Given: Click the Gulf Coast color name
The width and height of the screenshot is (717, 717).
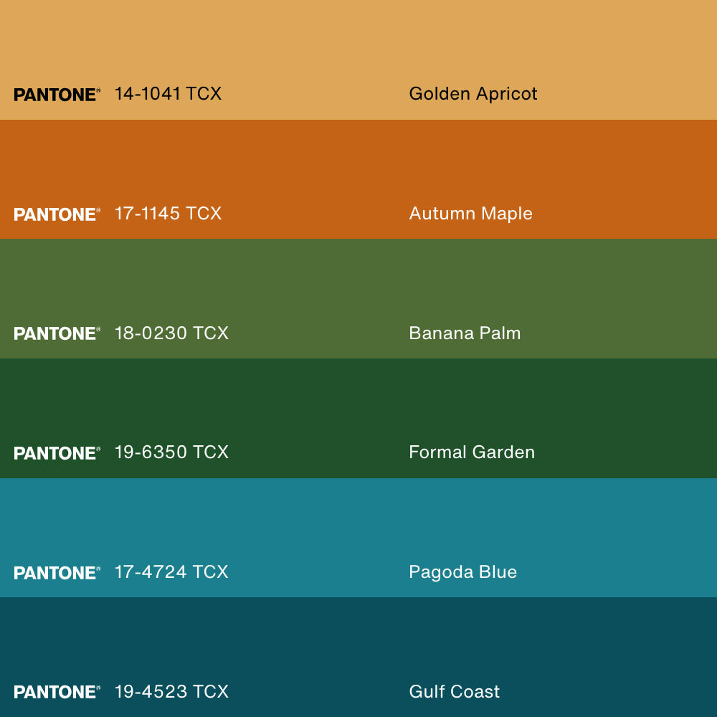Looking at the screenshot, I should [x=454, y=691].
